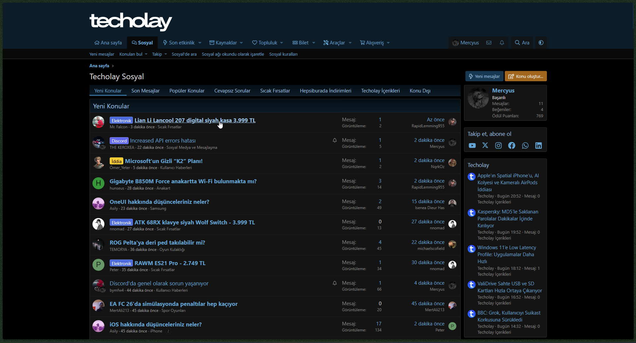Open the X (Twitter) social link
This screenshot has width=636, height=343.
click(x=485, y=145)
